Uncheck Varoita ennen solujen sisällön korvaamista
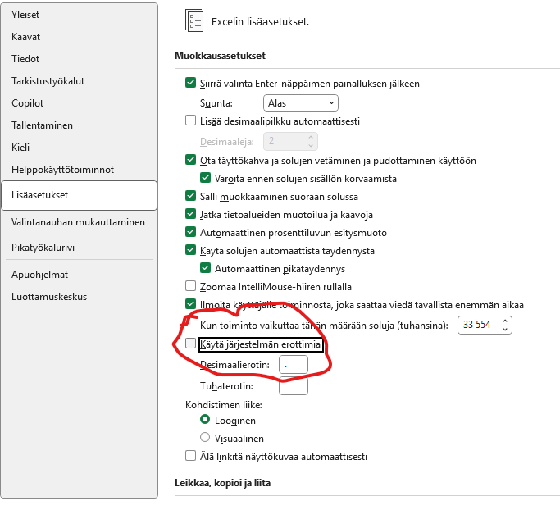Image resolution: width=560 pixels, height=519 pixels. point(206,178)
